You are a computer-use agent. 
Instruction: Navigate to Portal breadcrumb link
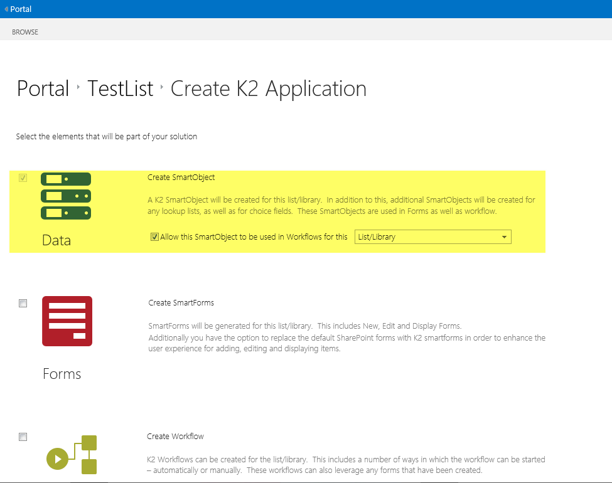(x=43, y=88)
